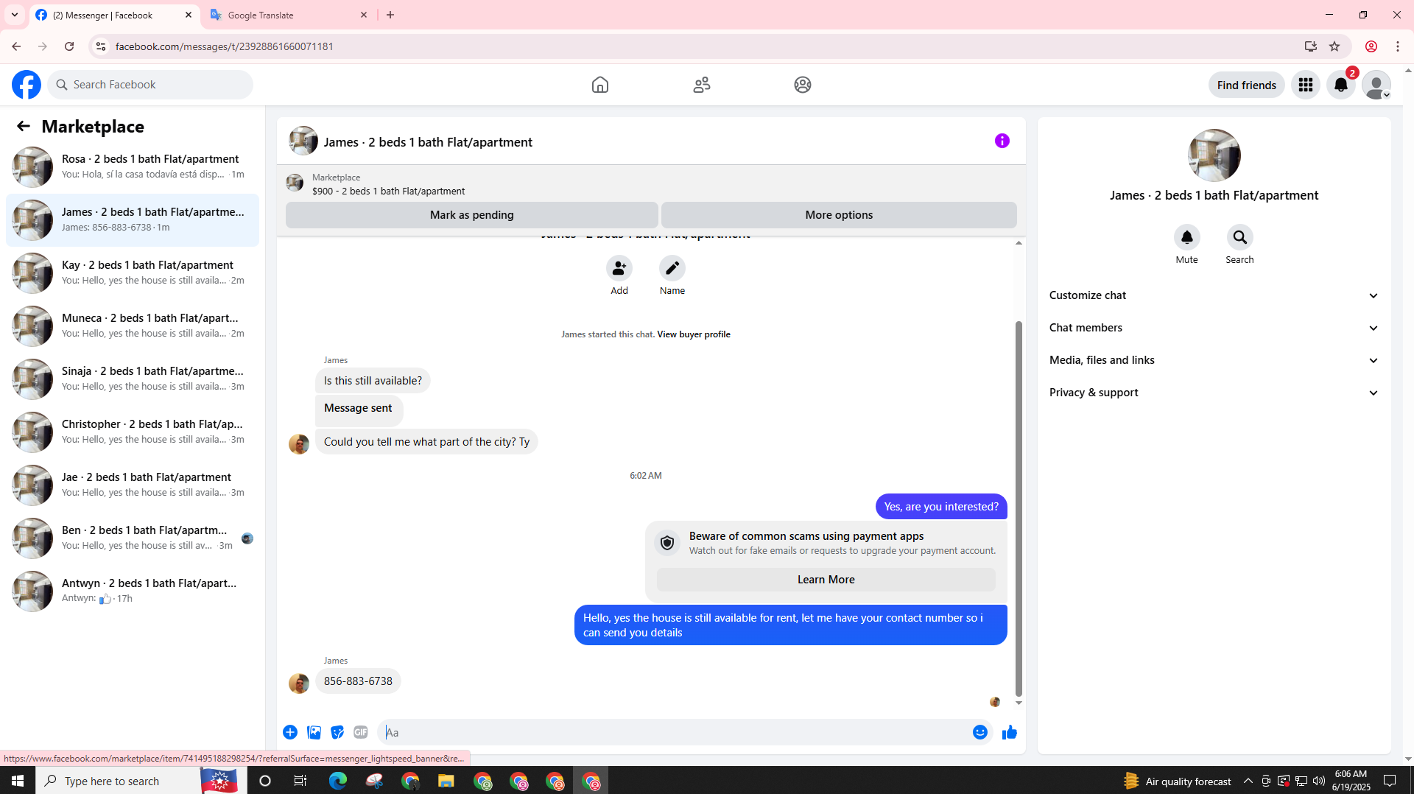
Task: Open the taskbar clock and date
Action: click(x=1351, y=781)
